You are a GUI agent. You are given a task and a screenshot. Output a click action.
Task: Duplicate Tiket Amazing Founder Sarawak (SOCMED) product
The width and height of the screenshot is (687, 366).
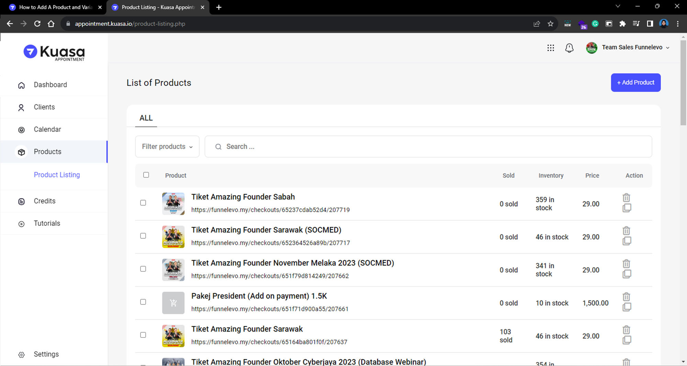coord(627,241)
